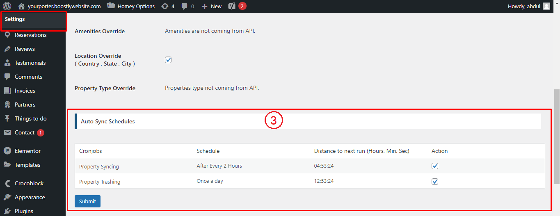Click the 12:53:24 next run time

coord(324,181)
